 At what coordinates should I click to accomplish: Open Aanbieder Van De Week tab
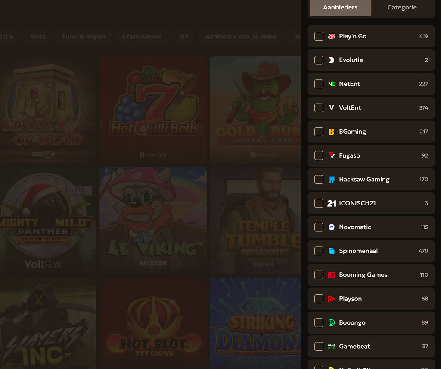(x=241, y=37)
